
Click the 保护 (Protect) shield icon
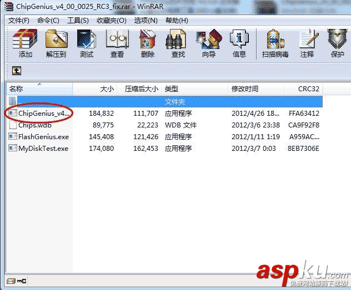tap(337, 39)
